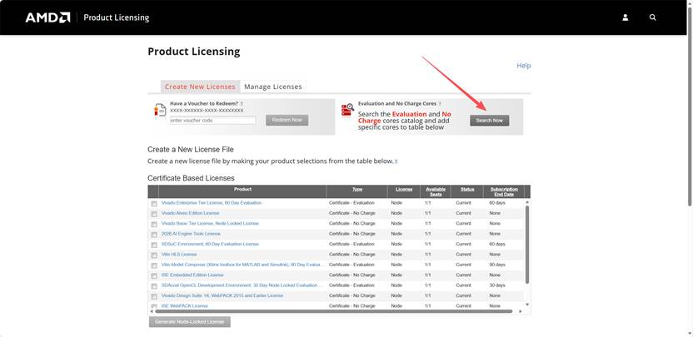Check the Vitis Model Composer checkbox
Viewport: 693px width, 337px height.
point(154,265)
